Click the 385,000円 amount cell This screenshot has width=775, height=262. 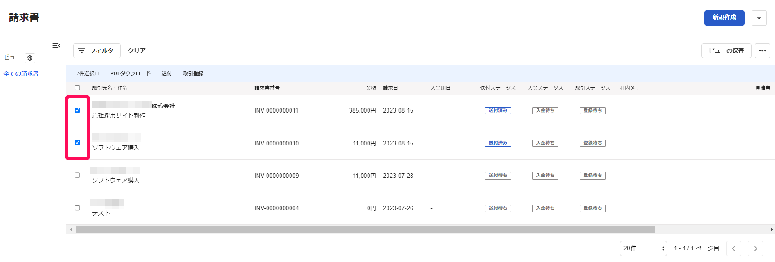pos(362,111)
